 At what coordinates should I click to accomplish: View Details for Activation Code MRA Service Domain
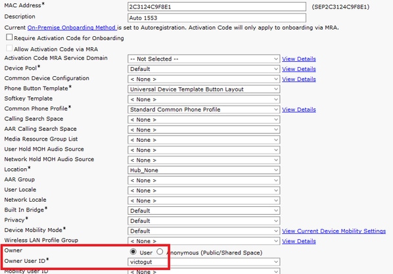coord(299,59)
